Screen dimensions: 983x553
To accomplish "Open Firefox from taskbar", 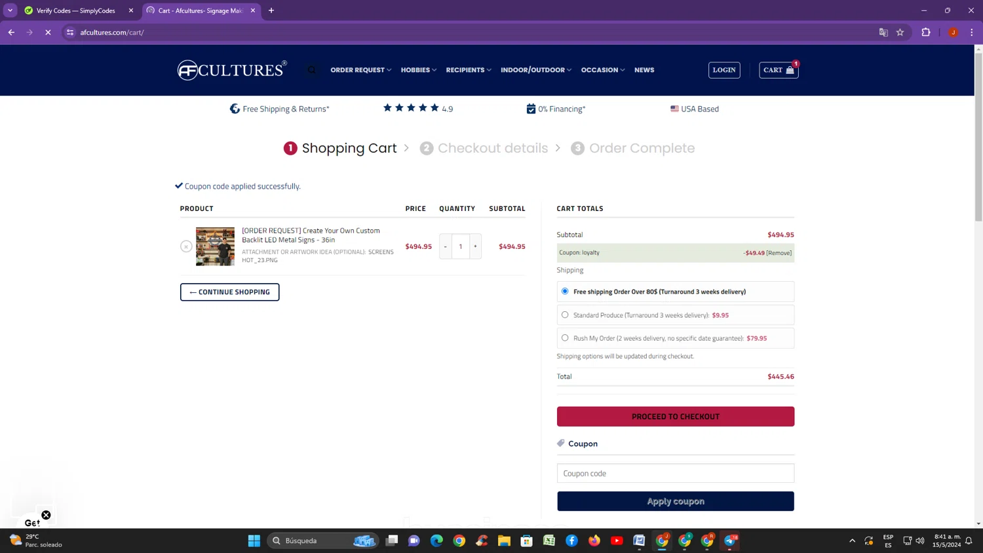I will 594,541.
